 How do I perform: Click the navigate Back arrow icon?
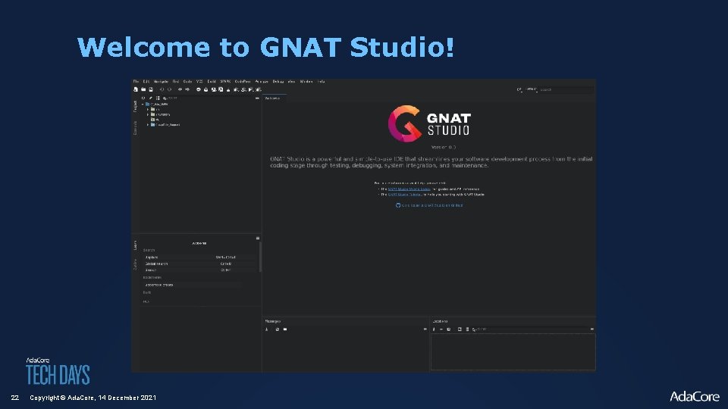180,89
